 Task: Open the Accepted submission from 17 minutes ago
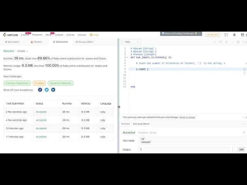click(41, 137)
